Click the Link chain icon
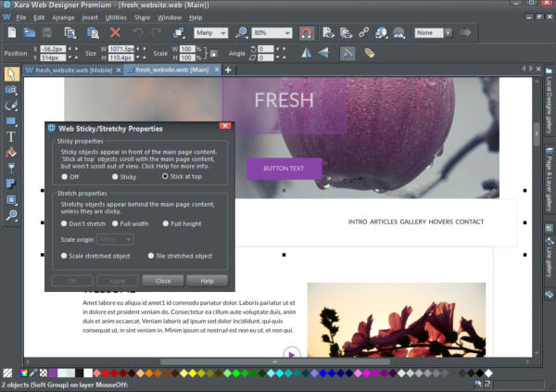Screen dimensions: 556x392 (364, 32)
